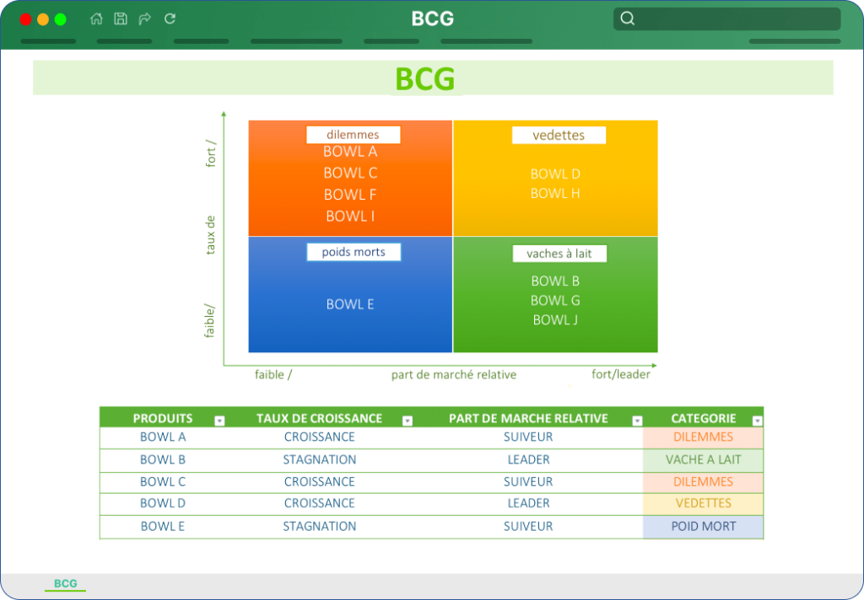Select the 'vedettes' quadrant label

click(559, 135)
